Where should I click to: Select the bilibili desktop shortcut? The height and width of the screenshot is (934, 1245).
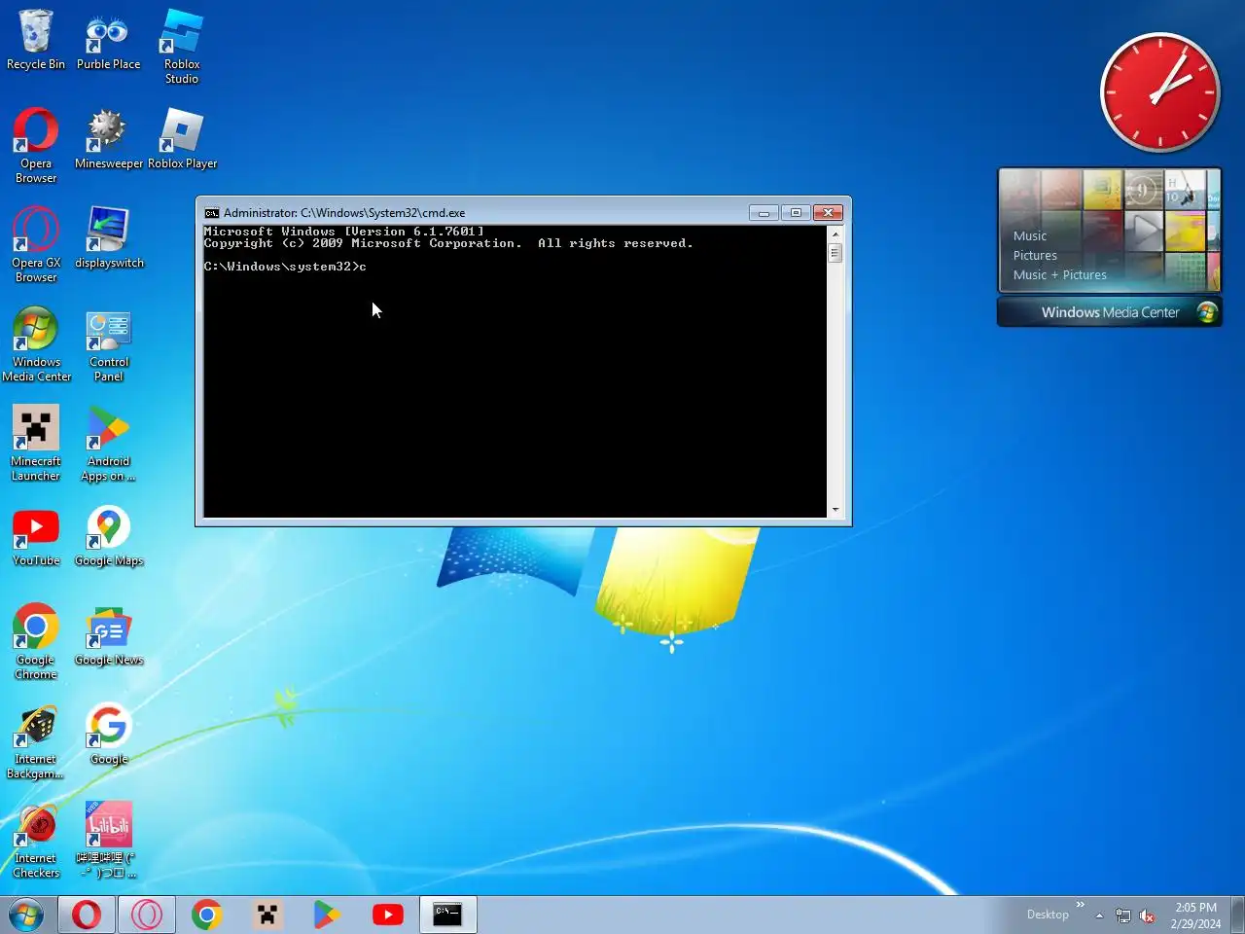point(108,840)
